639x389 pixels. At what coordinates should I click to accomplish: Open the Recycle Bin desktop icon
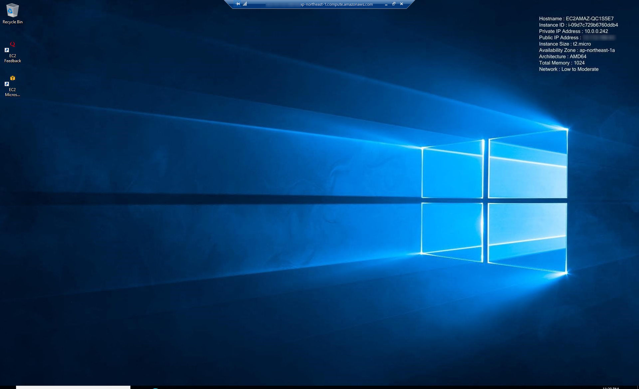coord(12,10)
